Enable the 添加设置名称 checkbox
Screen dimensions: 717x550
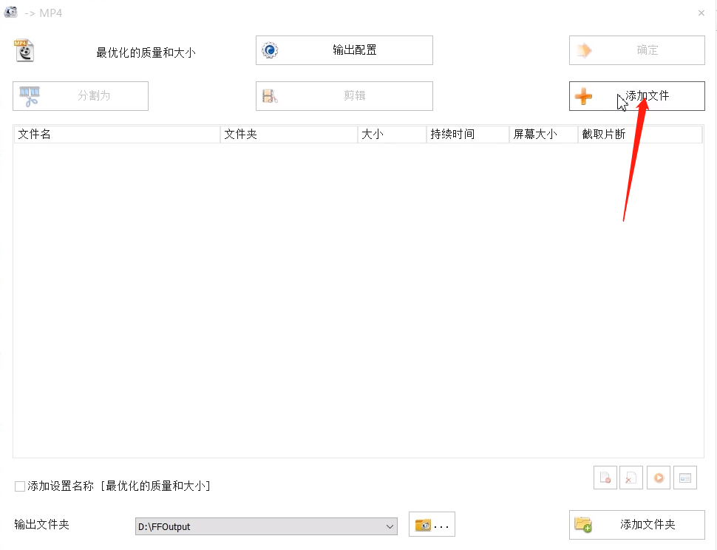tap(18, 486)
